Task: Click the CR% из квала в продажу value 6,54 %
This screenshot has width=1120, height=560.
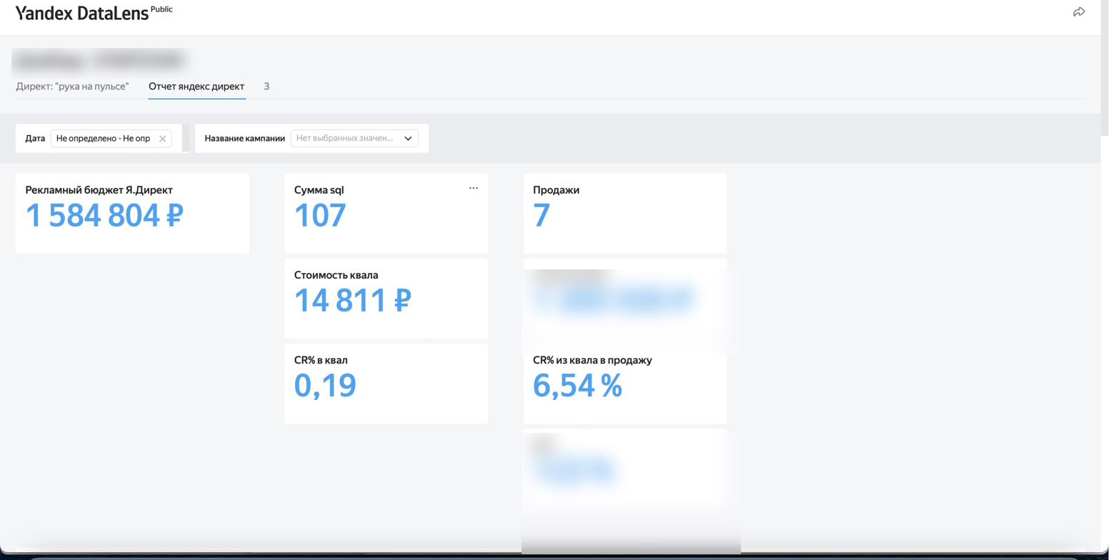Action: (x=577, y=385)
